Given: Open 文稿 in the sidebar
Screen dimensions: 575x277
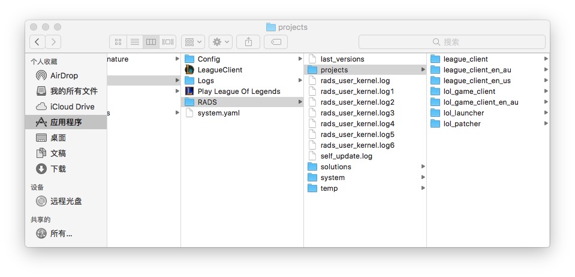Looking at the screenshot, I should coord(66,153).
